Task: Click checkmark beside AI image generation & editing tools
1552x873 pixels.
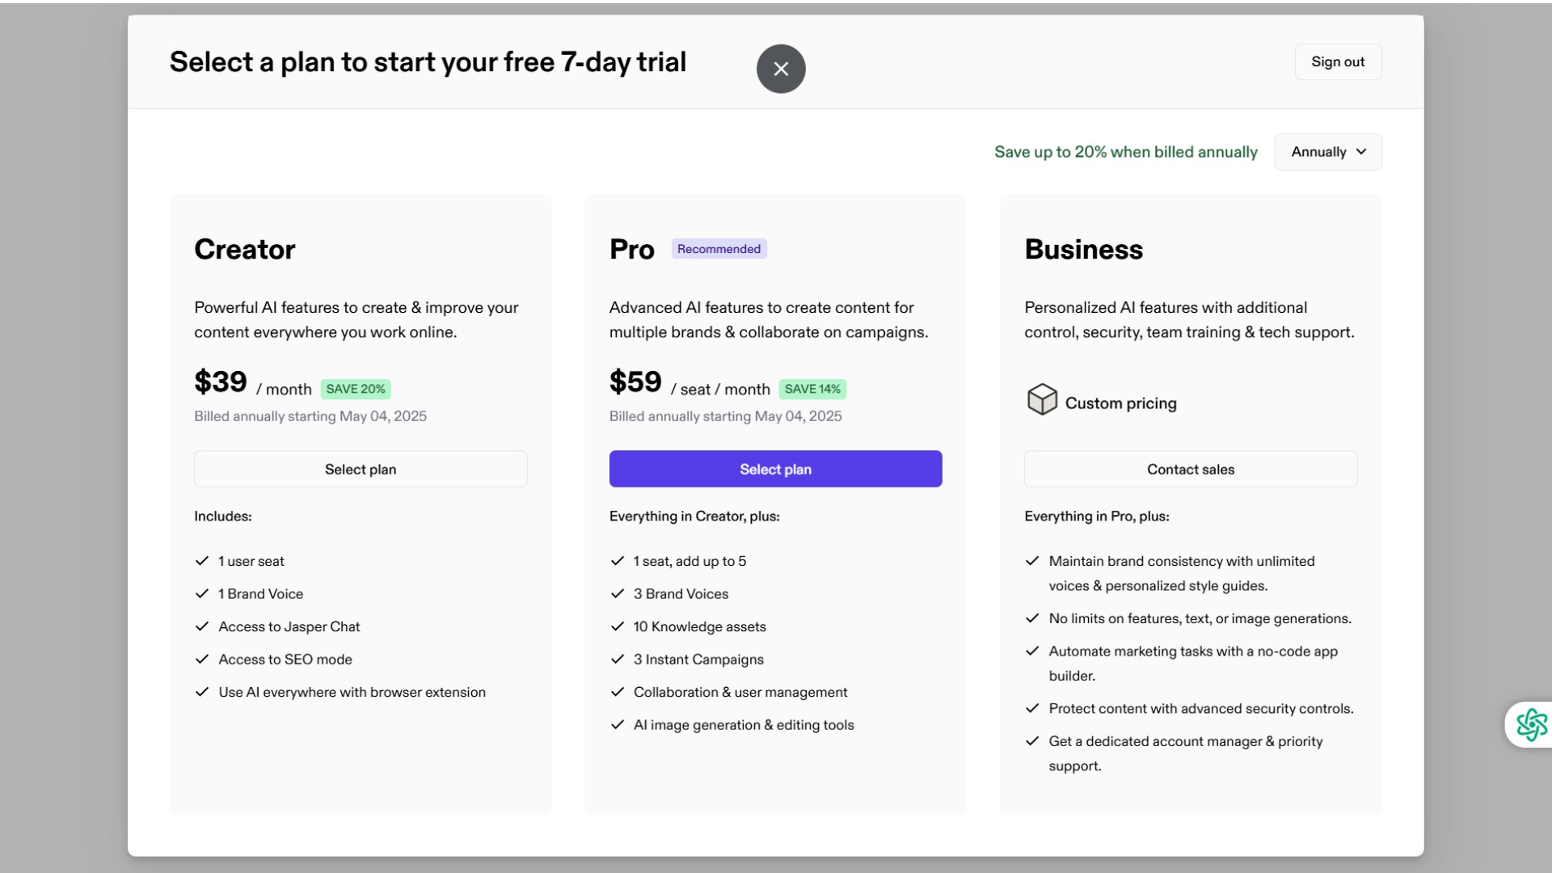Action: tap(618, 725)
